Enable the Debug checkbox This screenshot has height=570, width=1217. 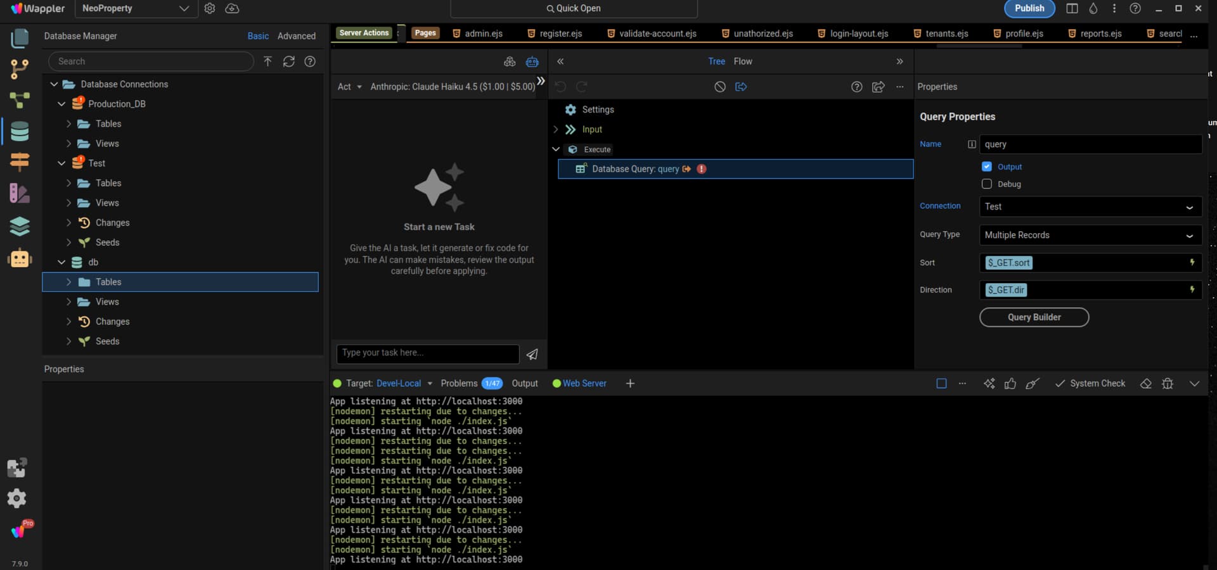click(987, 184)
